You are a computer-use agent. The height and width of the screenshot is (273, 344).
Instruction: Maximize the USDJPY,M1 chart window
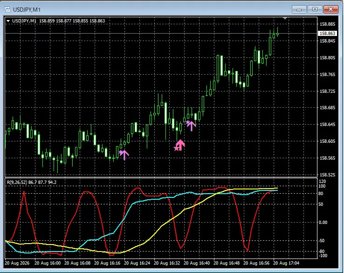pyautogui.click(x=315, y=9)
